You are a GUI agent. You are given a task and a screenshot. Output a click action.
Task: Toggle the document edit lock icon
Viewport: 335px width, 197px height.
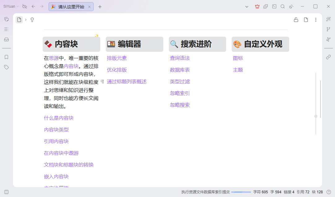[x=296, y=20]
